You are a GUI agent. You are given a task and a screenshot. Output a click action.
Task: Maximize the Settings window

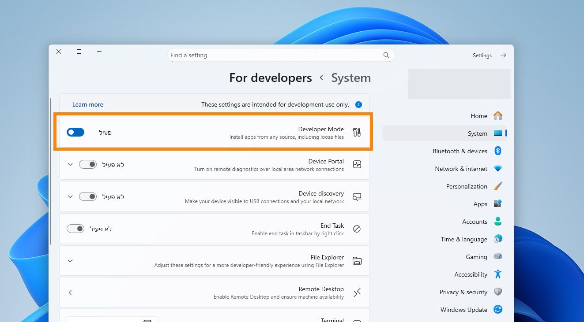[x=79, y=52]
